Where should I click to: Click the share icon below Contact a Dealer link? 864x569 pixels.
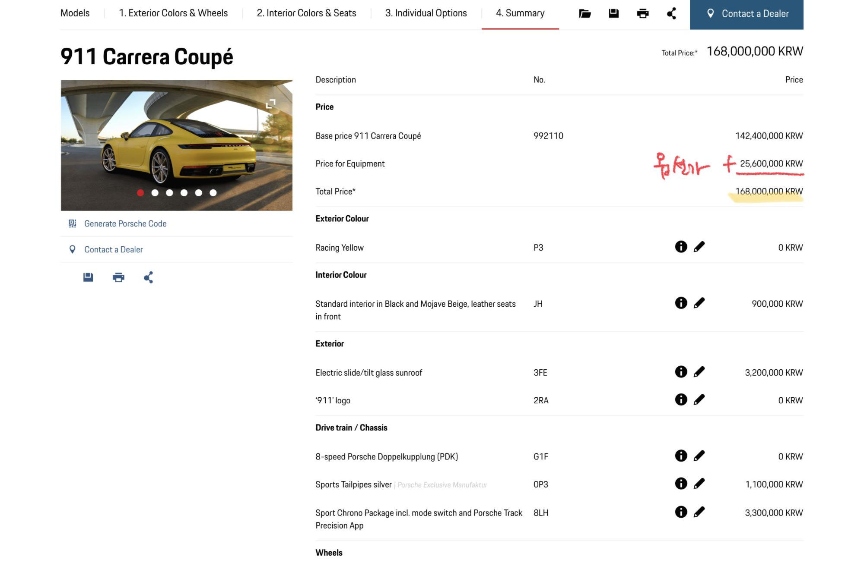coord(148,277)
